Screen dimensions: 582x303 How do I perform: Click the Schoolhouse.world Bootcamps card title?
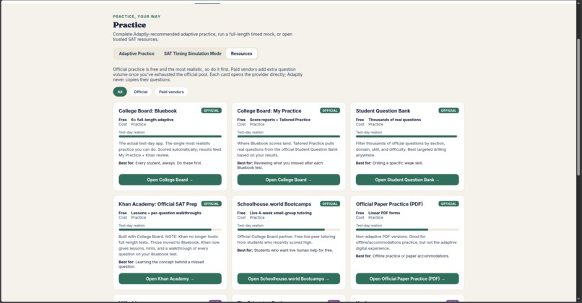click(274, 204)
